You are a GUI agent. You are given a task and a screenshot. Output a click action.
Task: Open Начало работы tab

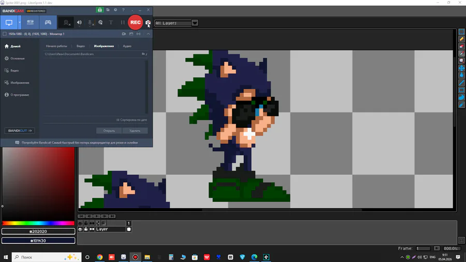pos(56,46)
